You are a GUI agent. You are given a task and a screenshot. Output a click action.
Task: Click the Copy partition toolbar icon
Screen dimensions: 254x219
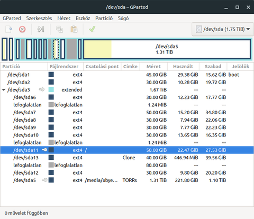59,29
